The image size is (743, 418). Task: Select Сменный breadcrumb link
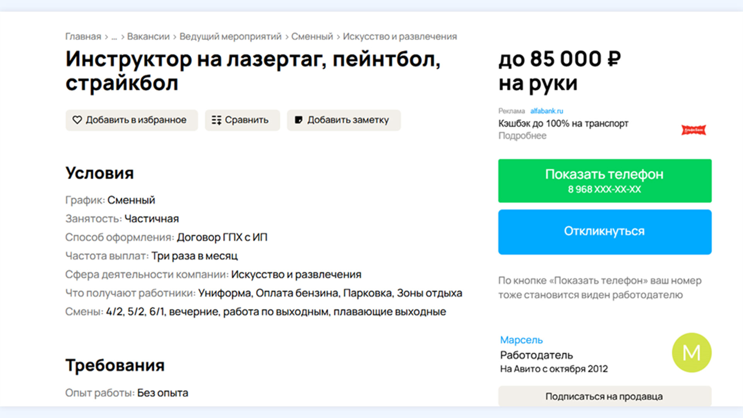312,36
